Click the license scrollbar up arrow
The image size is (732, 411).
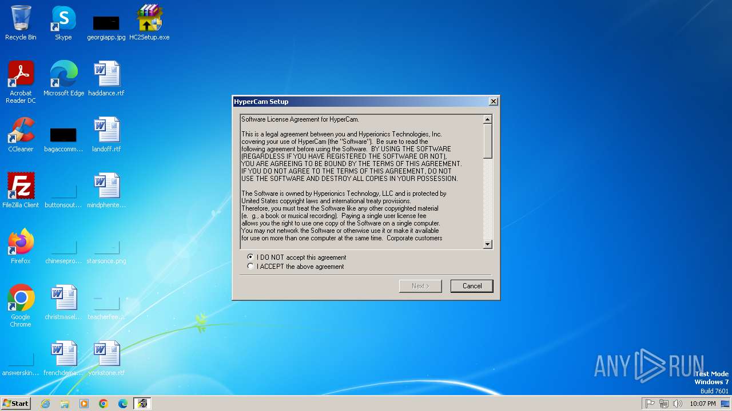click(x=487, y=119)
